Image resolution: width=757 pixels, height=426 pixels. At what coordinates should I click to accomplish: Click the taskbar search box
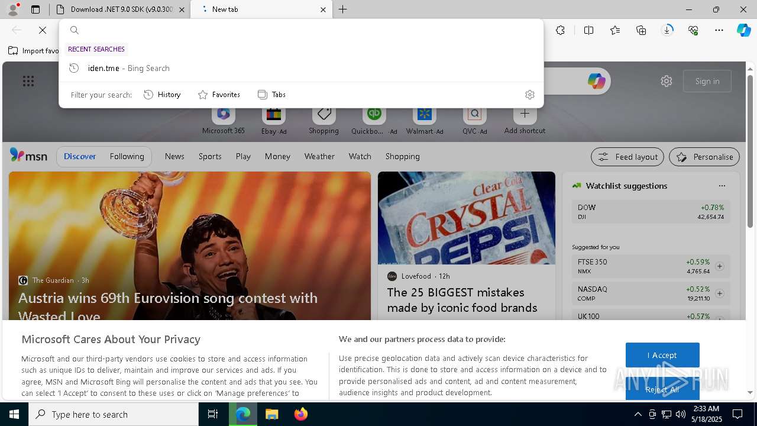(114, 414)
